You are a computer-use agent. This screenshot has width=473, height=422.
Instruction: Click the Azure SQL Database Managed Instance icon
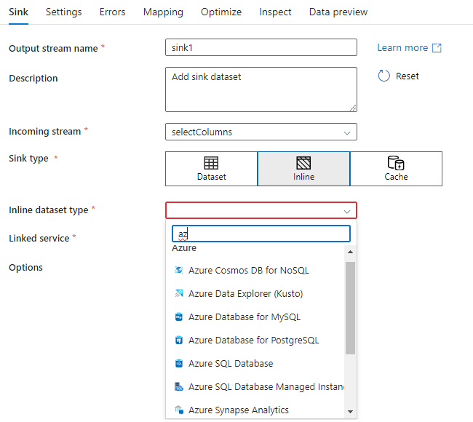[179, 387]
